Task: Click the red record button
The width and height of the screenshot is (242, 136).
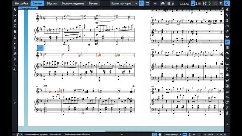Action: coord(216,3)
